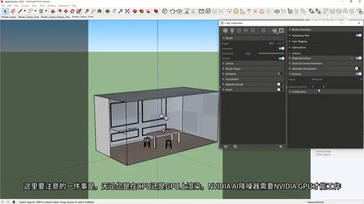Open the V-Ray Lights tab bulb icon
This screenshot has height=204, width=364.
pos(232,31)
